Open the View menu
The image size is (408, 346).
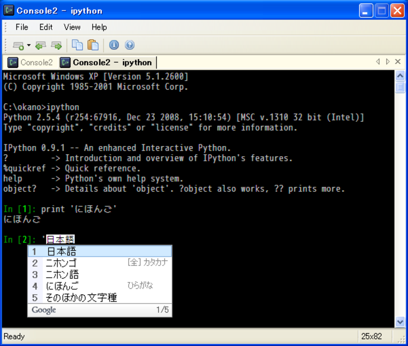coord(72,27)
